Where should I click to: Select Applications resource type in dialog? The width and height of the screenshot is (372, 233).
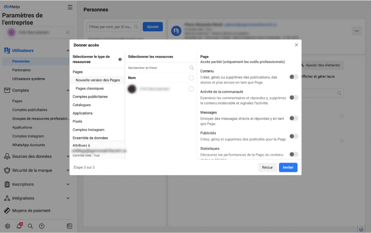click(83, 113)
